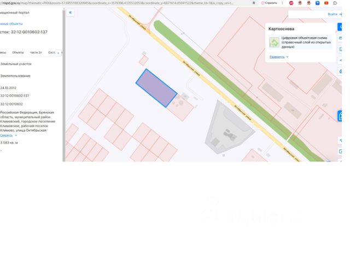Click the YouTube extension icon in the toolbar
The width and height of the screenshot is (350, 262).
(326, 3)
